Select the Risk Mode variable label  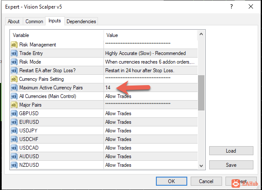30,62
